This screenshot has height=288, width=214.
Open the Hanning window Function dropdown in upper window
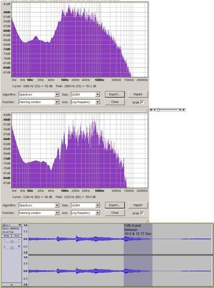[x=57, y=102]
